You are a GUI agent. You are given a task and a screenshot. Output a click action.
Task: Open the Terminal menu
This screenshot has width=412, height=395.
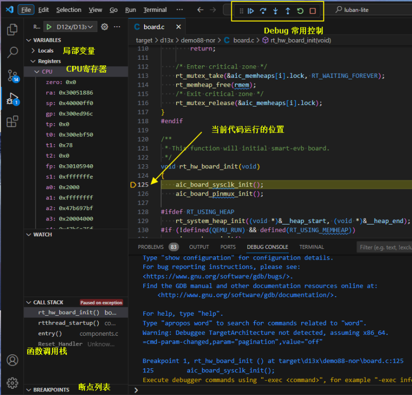point(155,10)
